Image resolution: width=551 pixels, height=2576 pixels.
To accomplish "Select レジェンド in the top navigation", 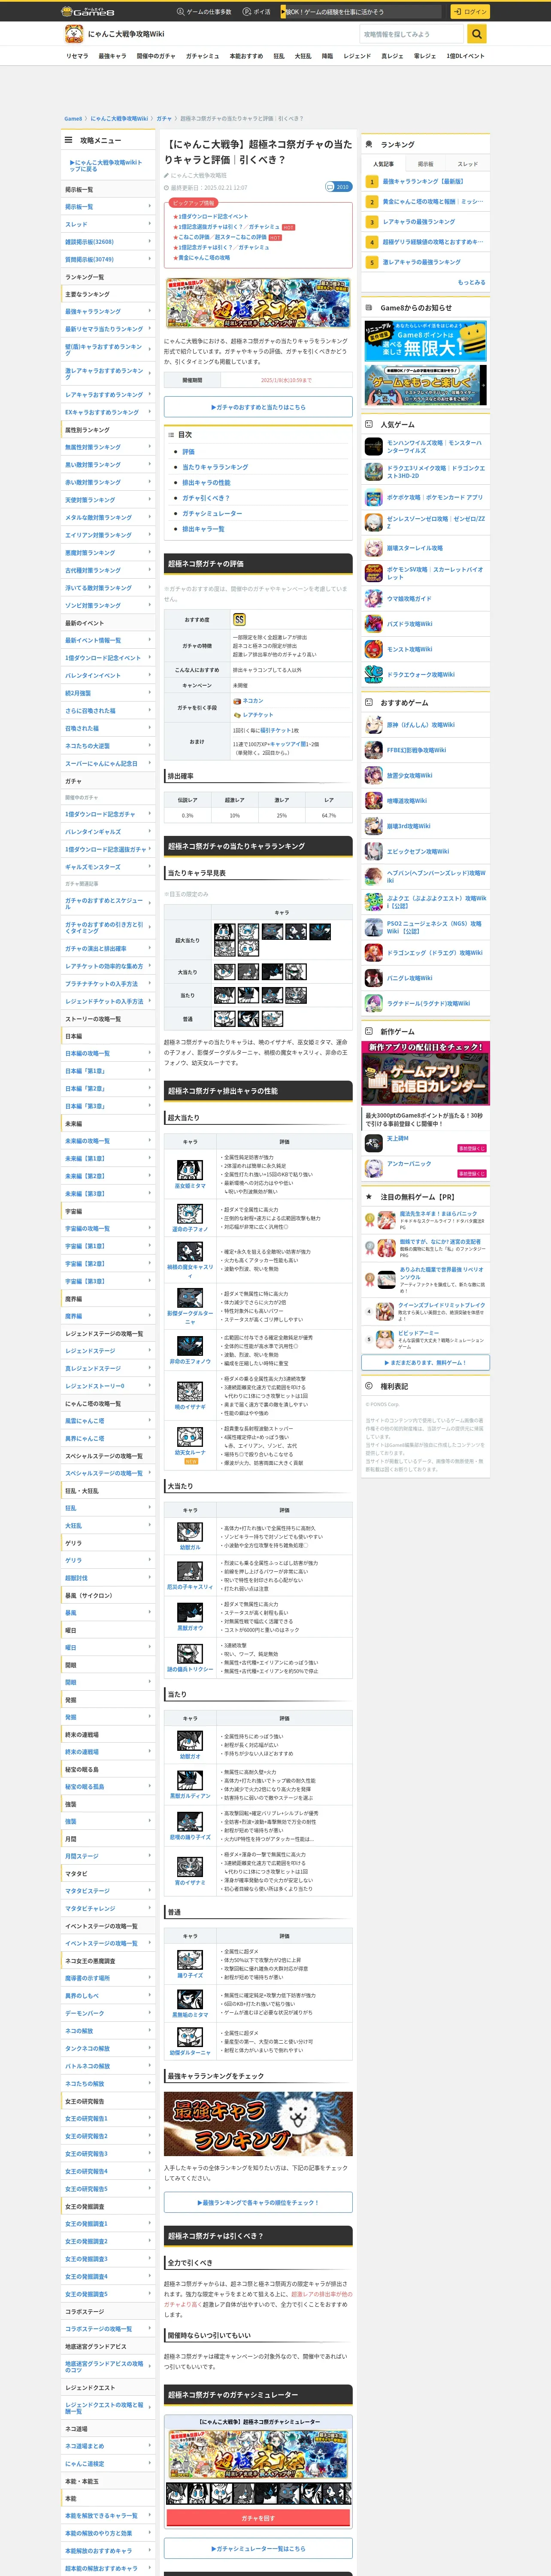I will click(357, 56).
